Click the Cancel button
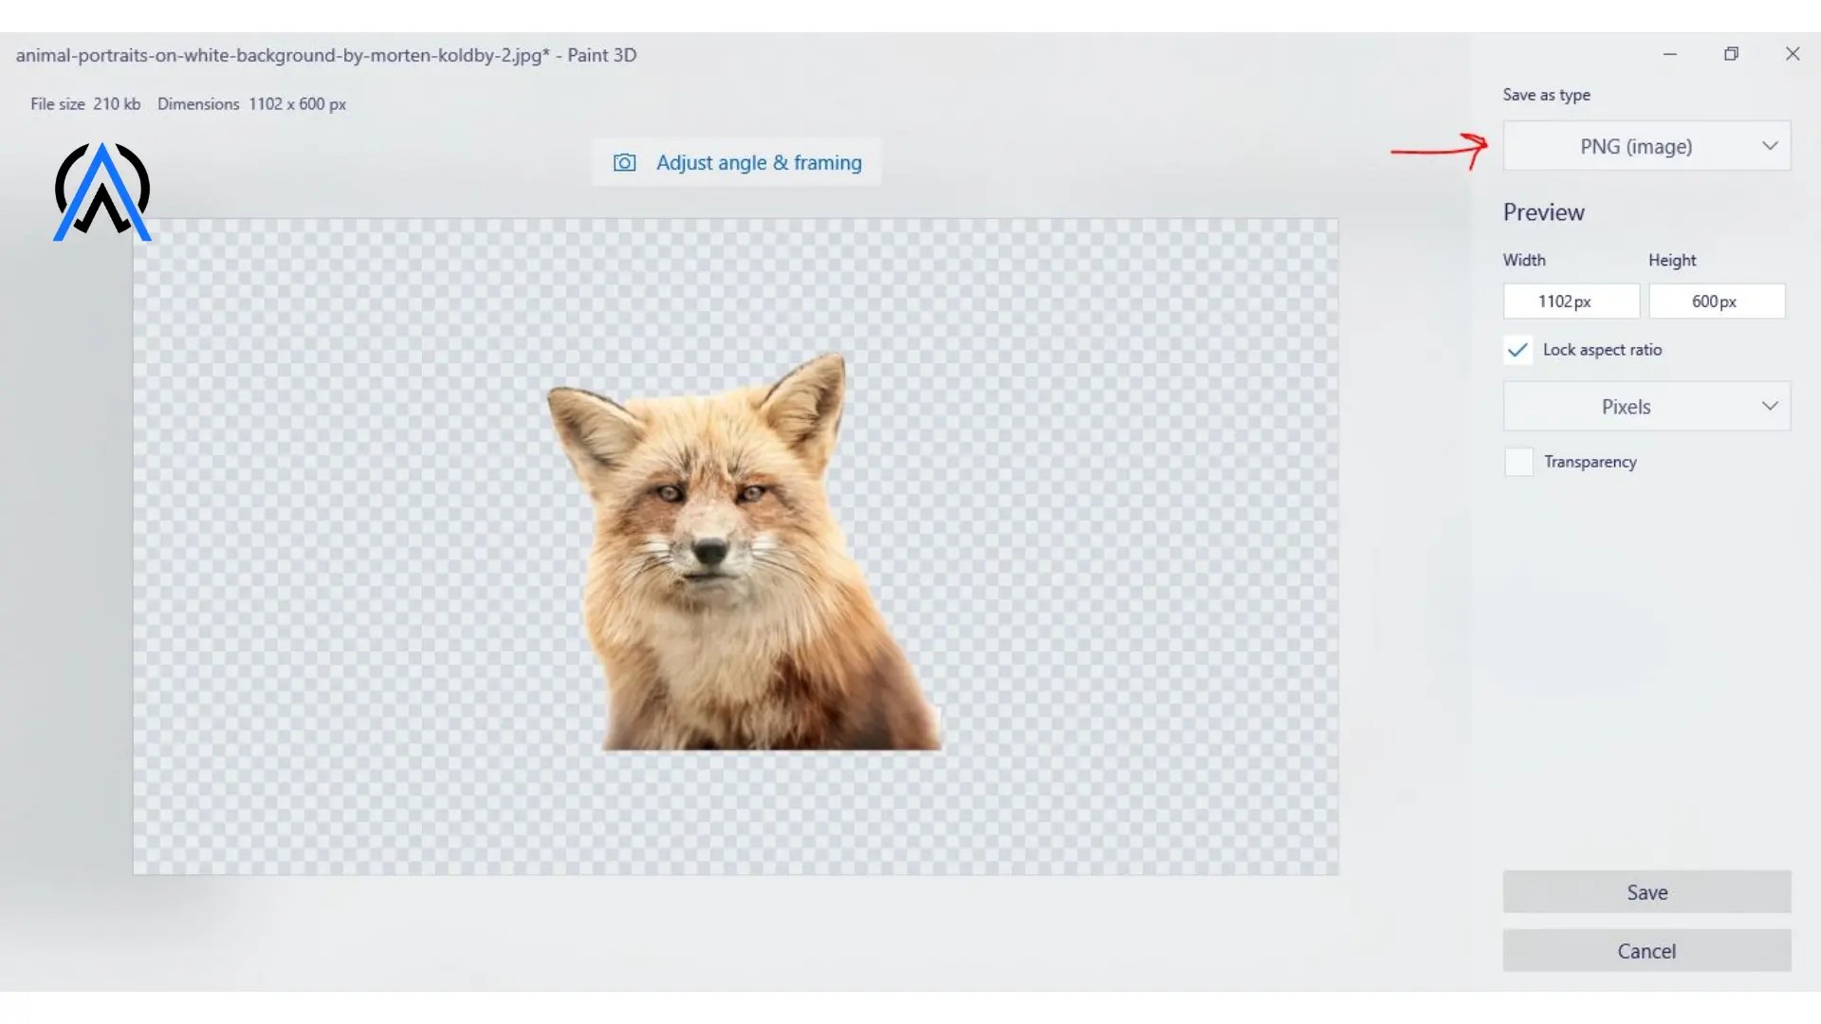 pyautogui.click(x=1646, y=951)
